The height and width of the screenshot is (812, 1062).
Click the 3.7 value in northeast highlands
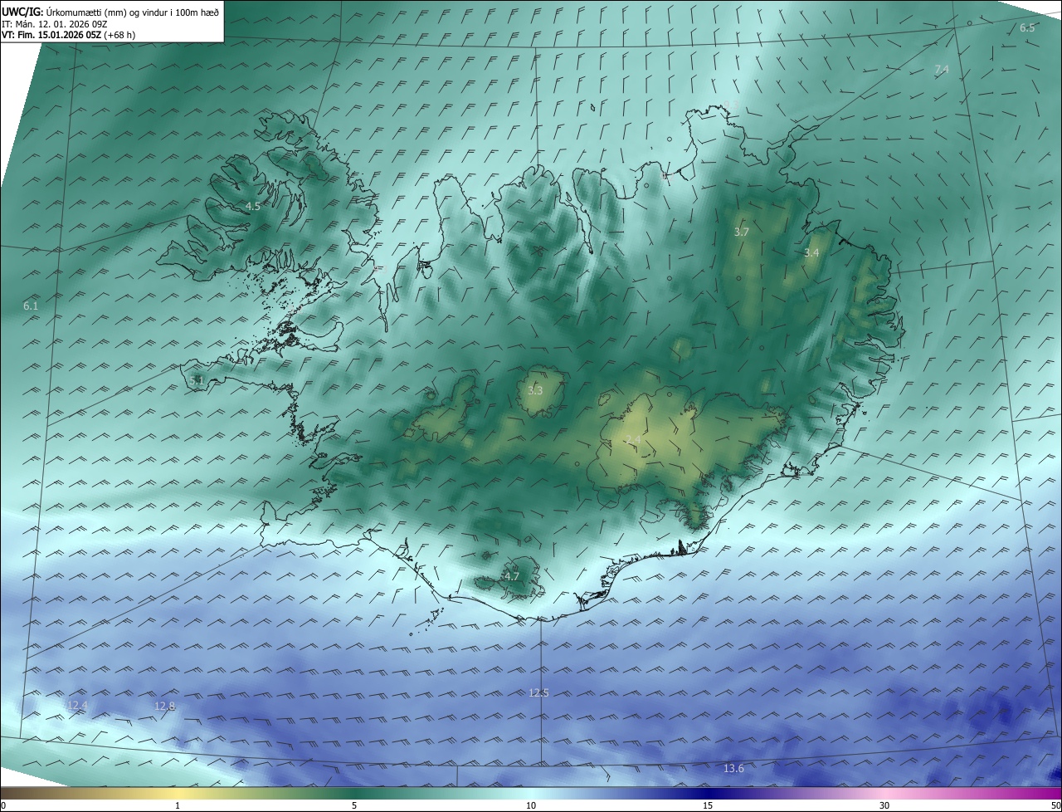pos(742,232)
